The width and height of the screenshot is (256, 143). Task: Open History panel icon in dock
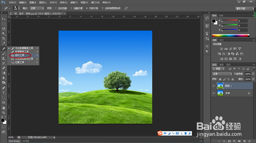point(207,18)
